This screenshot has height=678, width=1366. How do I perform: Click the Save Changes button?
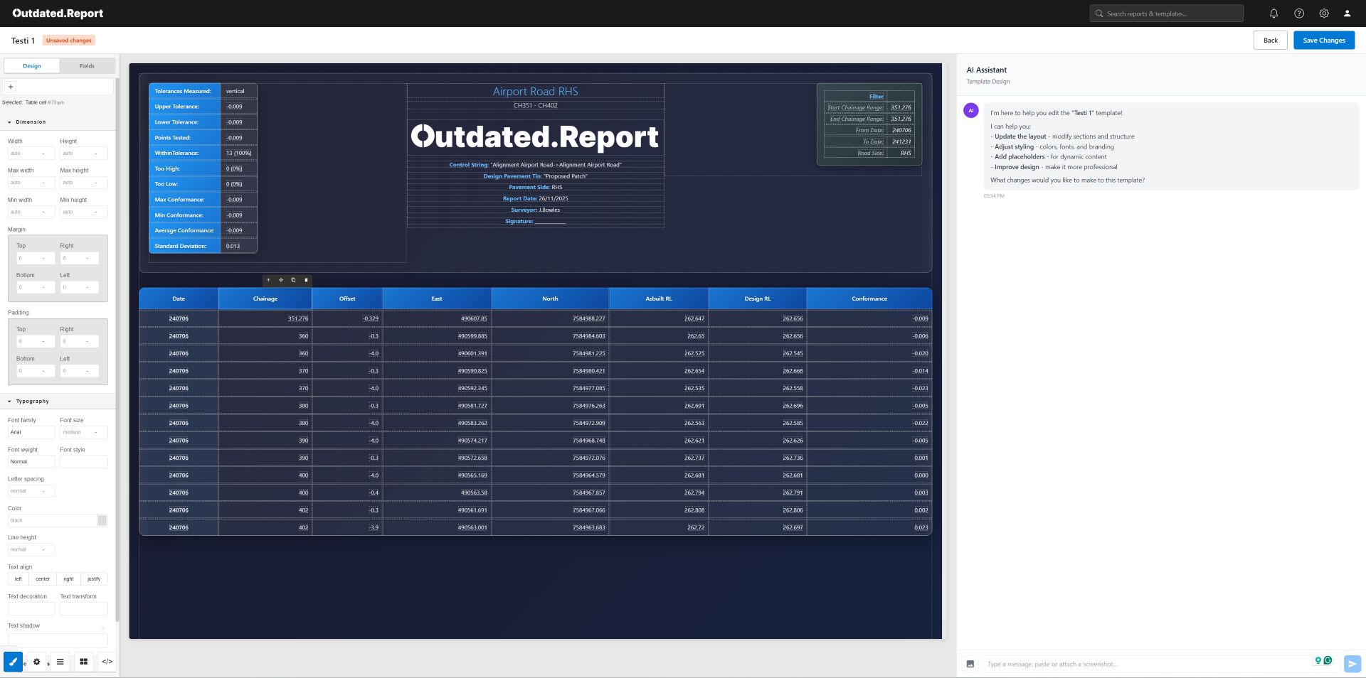pos(1323,41)
